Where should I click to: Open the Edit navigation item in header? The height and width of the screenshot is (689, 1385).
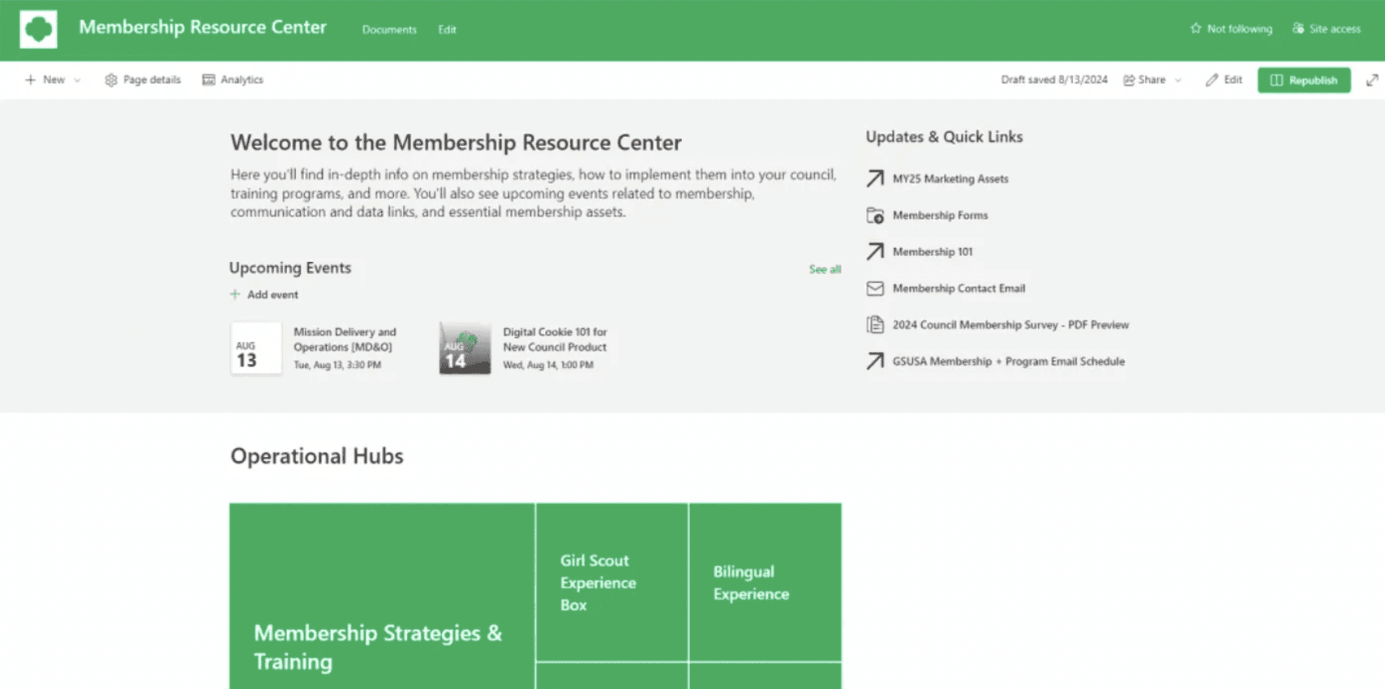tap(447, 29)
